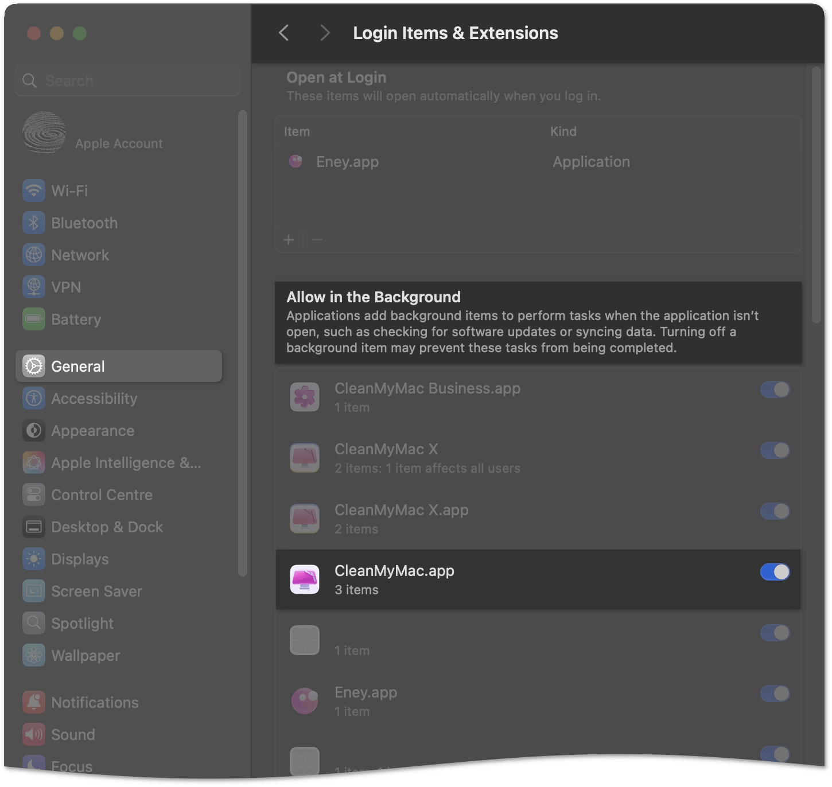Toggle the switch for the unnamed 1 item row
Image resolution: width=832 pixels, height=787 pixels.
tap(775, 633)
